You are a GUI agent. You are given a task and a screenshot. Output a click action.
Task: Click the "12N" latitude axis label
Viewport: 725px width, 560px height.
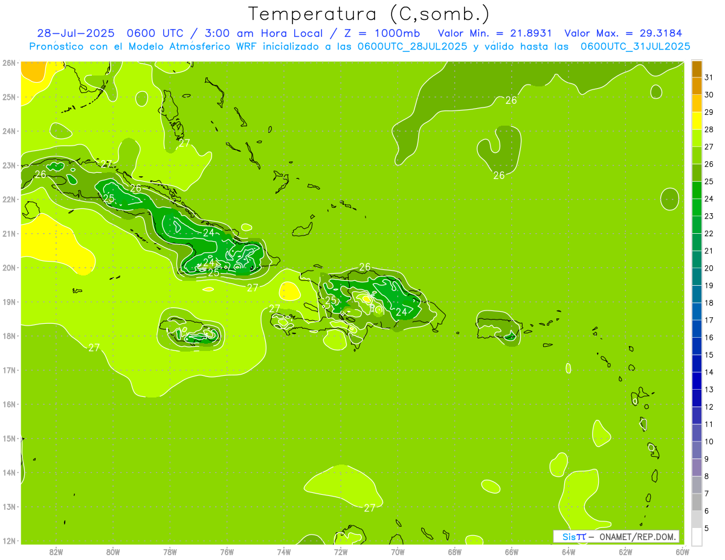[8, 541]
